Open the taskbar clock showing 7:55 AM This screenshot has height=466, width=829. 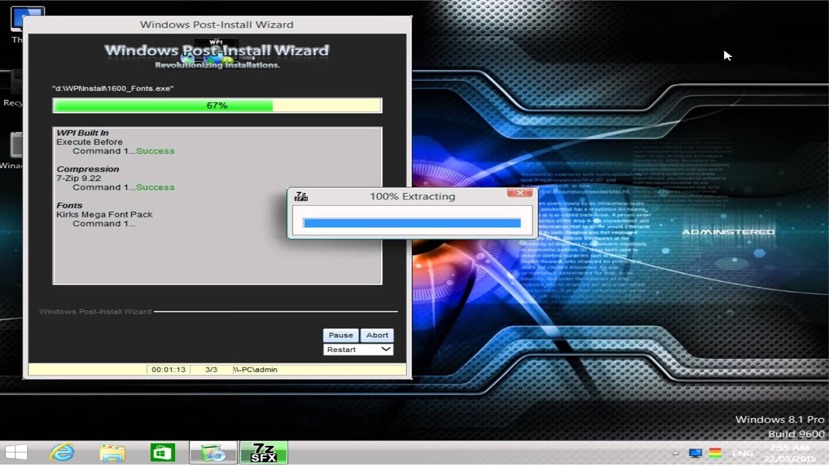[x=790, y=453]
